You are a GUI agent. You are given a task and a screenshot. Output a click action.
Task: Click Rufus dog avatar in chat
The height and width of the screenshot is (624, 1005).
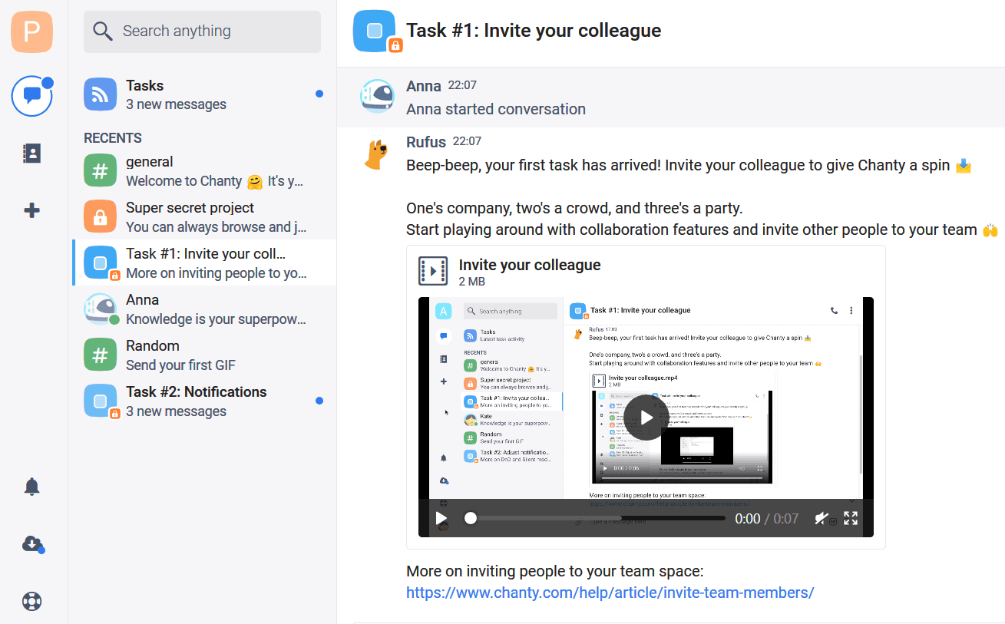[x=375, y=155]
